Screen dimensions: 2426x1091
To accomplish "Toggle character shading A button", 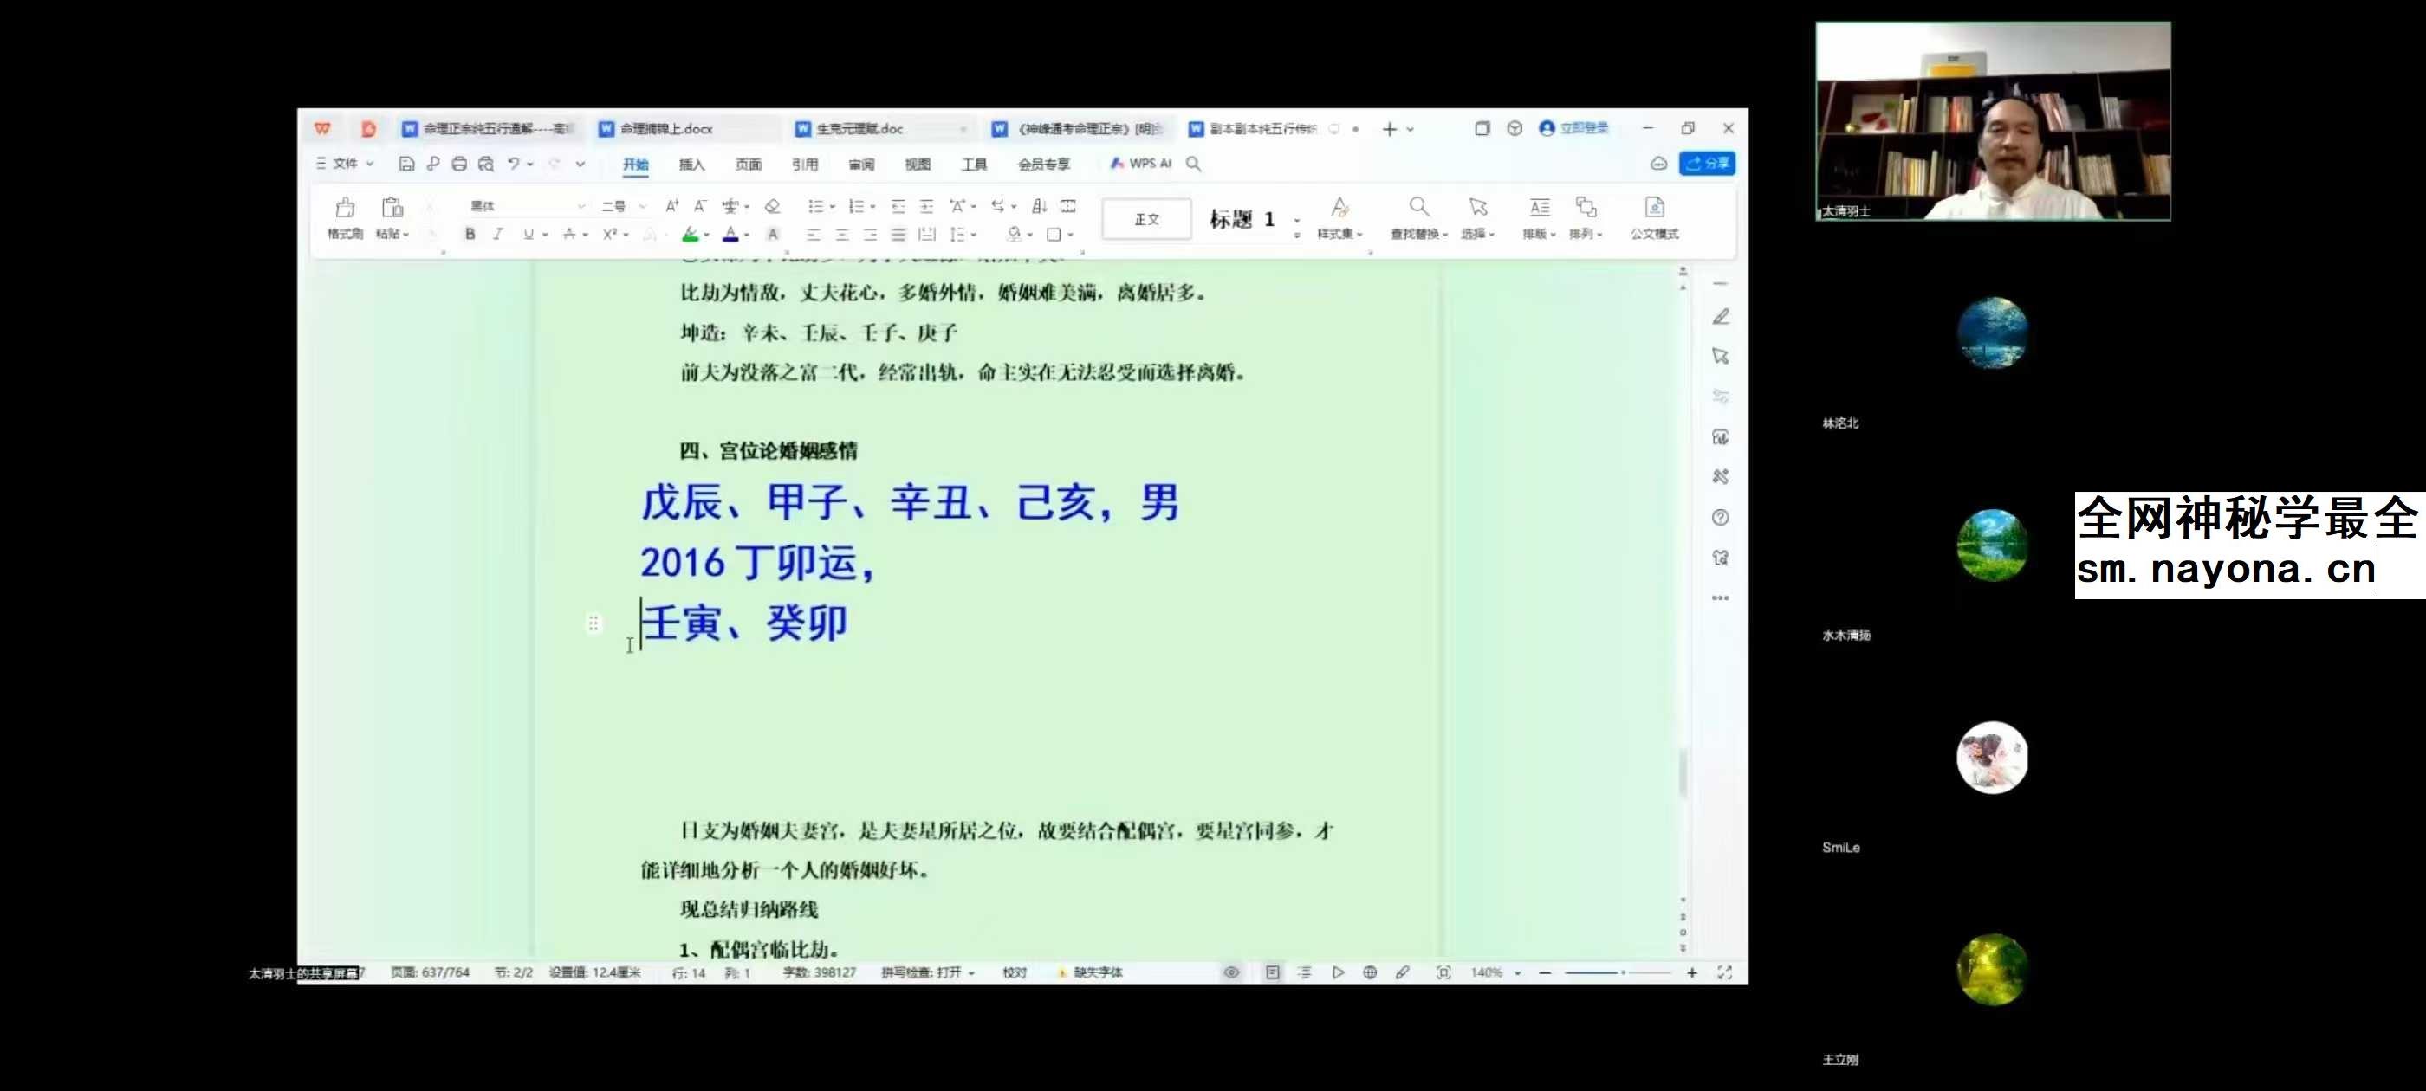I will tap(772, 235).
